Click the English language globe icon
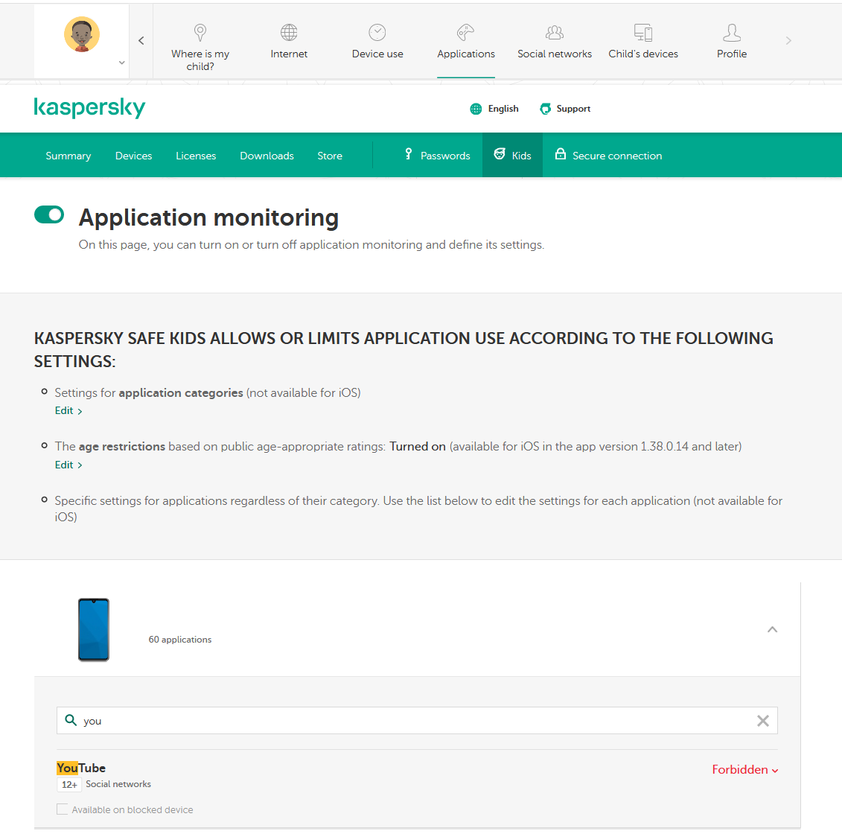 476,109
